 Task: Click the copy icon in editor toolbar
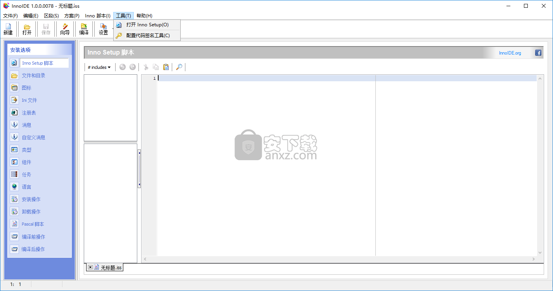click(x=156, y=67)
